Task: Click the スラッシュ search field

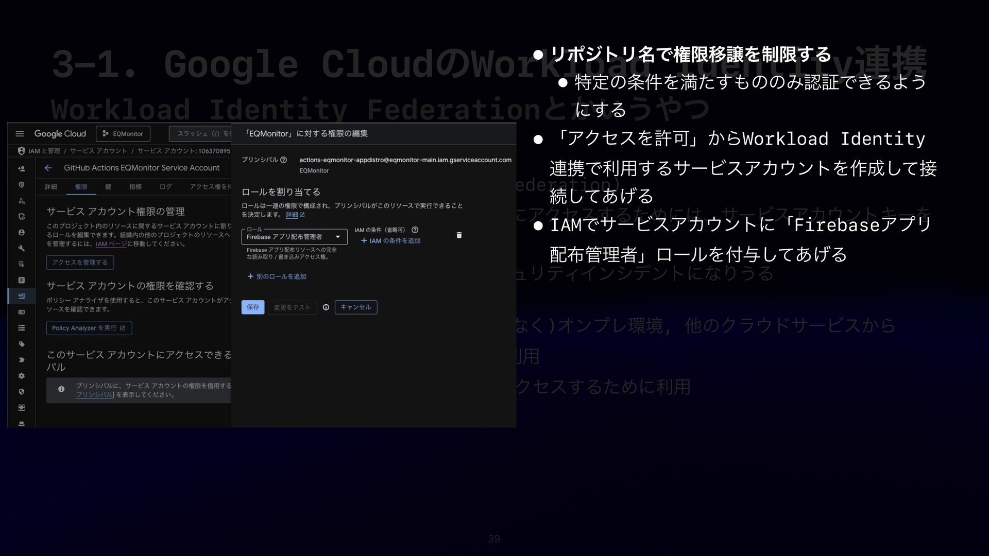Action: click(x=200, y=134)
